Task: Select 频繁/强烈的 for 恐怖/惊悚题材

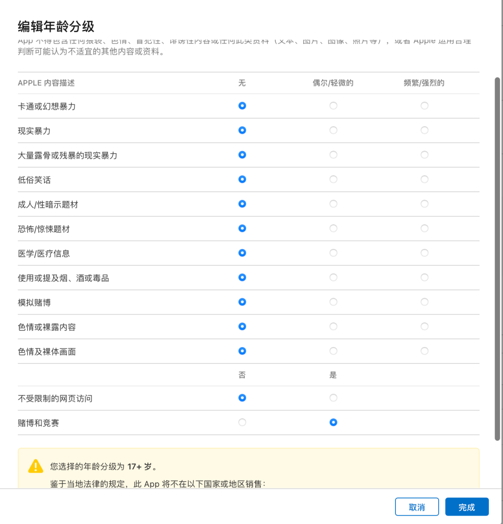Action: [x=424, y=228]
